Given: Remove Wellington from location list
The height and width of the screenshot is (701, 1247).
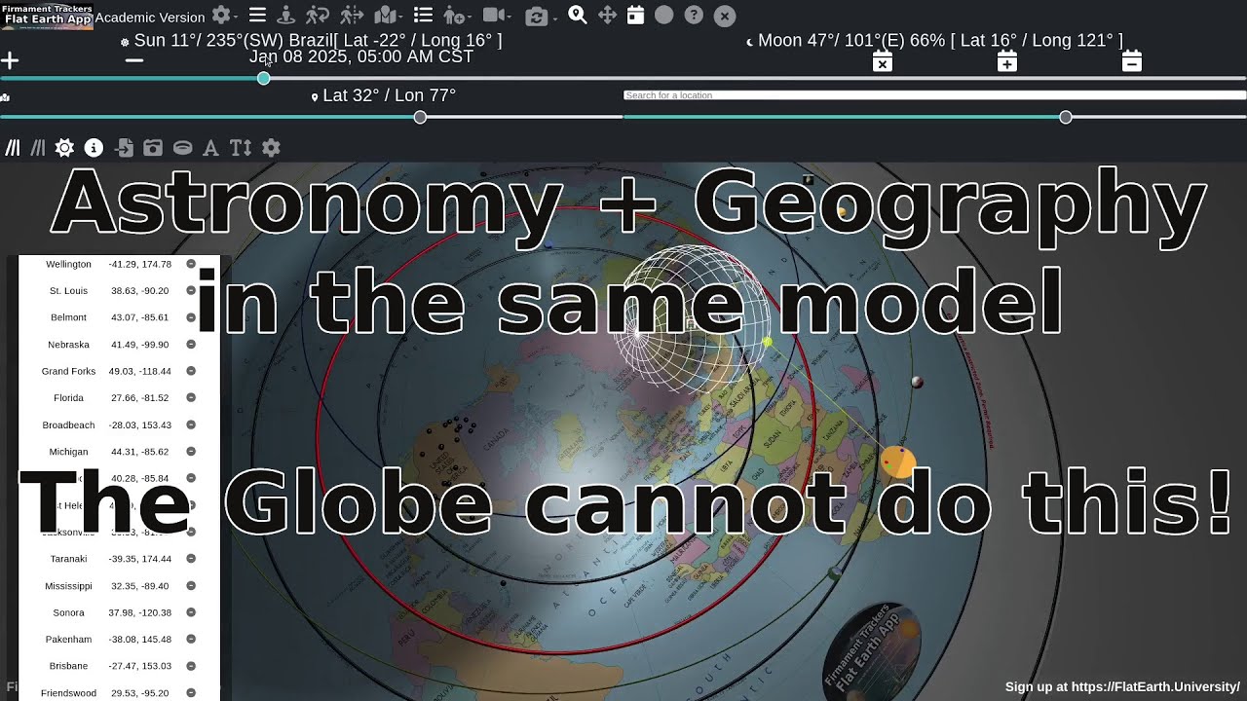Looking at the screenshot, I should click(191, 264).
